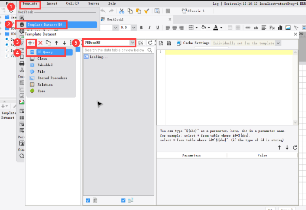Click the preview dataset icon
Screen dimensions: 306x210
click(x=161, y=43)
